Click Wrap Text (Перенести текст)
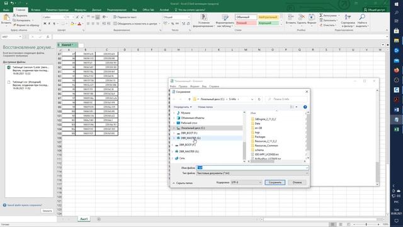 (125, 17)
